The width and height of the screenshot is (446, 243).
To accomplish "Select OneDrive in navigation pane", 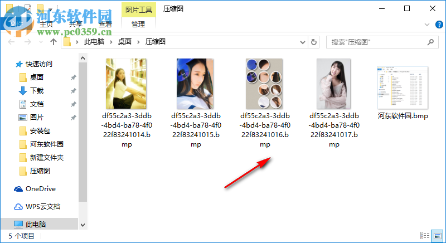I will coord(41,189).
